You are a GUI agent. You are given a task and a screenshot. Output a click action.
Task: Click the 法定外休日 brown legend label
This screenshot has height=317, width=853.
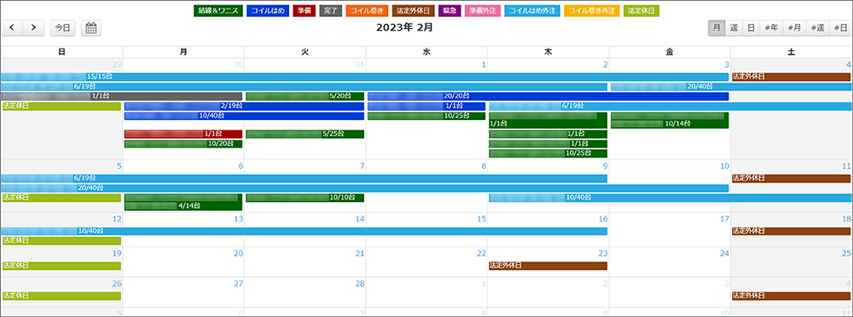[413, 10]
